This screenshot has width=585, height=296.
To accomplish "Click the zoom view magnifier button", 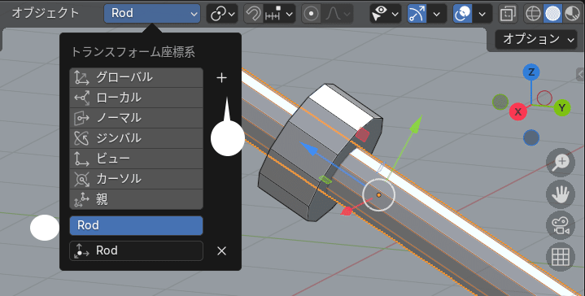I will 561,163.
